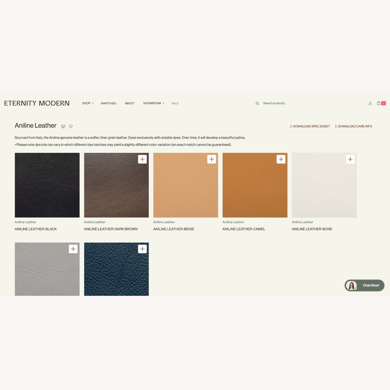The height and width of the screenshot is (390, 390).
Task: Select the Aniline Leather-Black swatch image
Action: pos(47,185)
